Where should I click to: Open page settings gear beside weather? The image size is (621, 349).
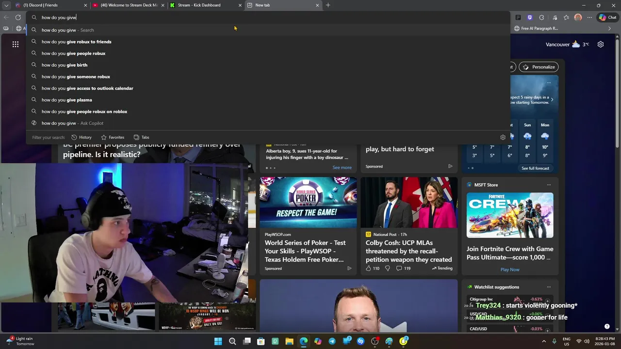point(601,44)
